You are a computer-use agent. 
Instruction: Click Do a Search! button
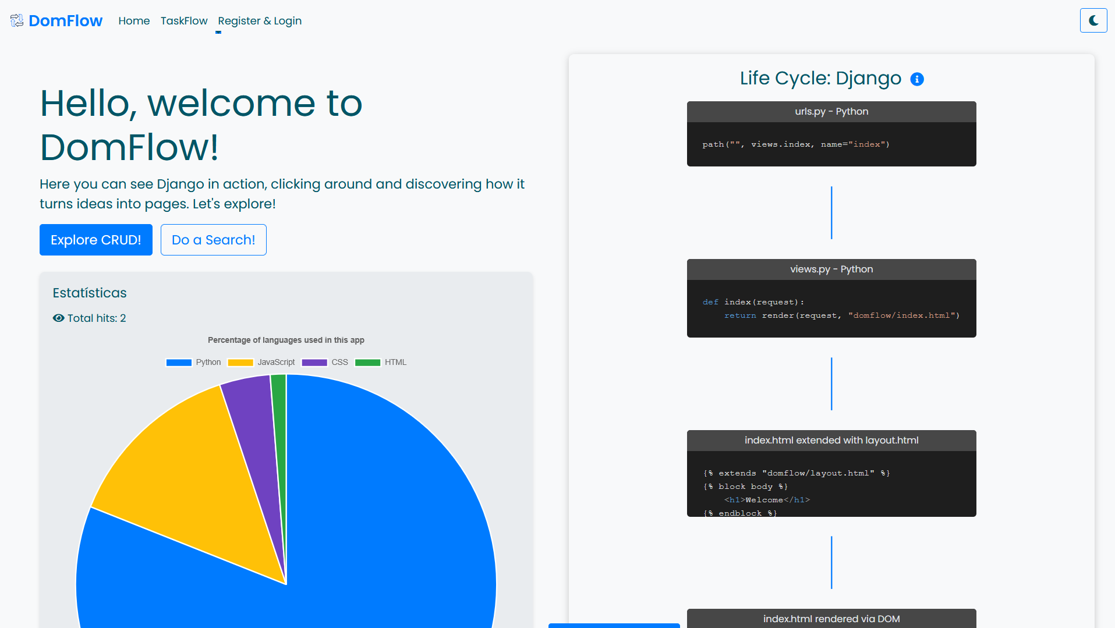[x=214, y=240]
